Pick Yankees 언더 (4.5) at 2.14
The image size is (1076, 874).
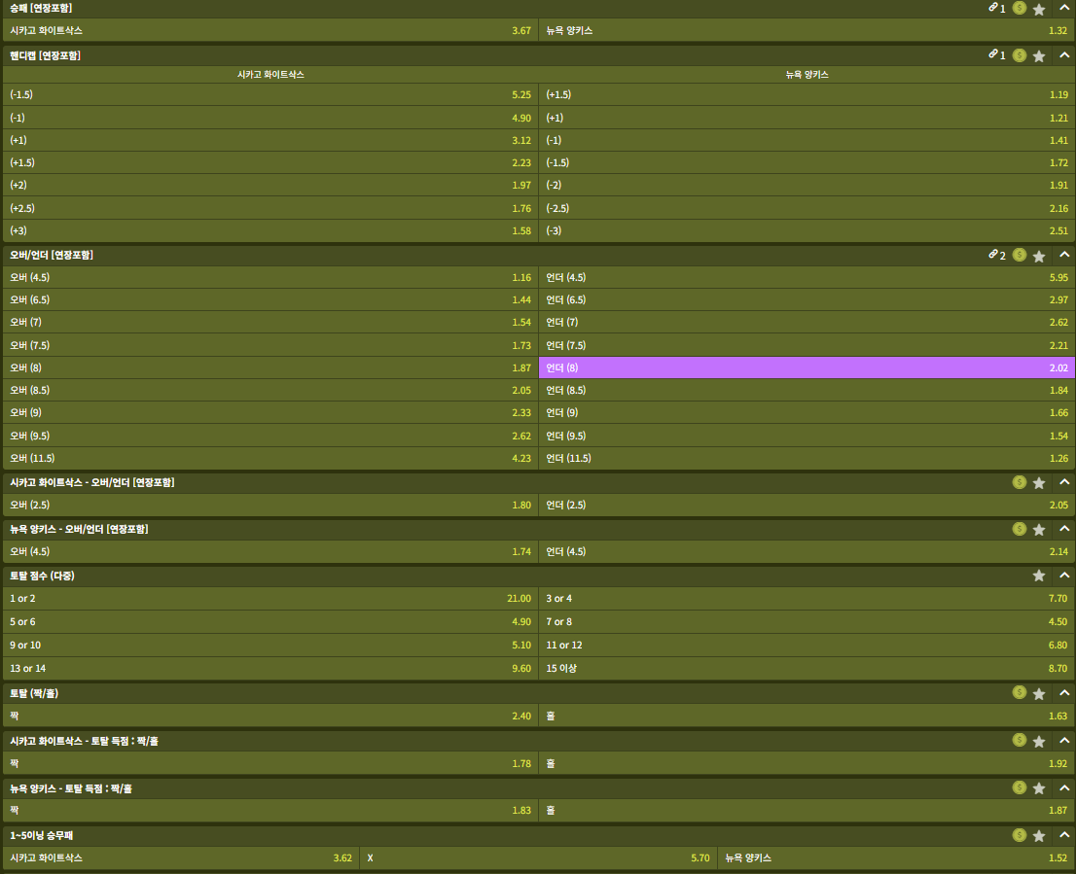coord(807,551)
